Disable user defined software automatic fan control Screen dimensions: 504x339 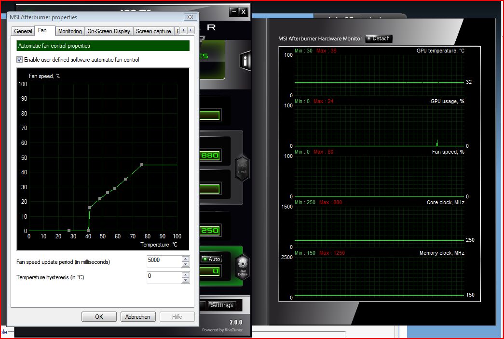[20, 59]
